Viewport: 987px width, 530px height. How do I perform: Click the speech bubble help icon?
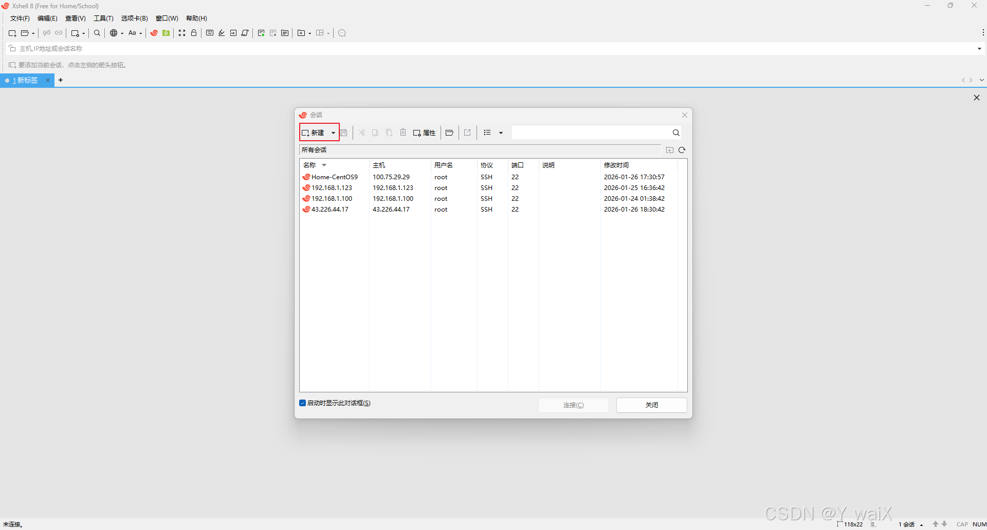point(342,33)
